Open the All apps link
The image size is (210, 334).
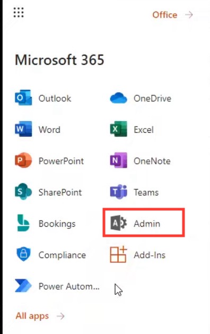click(x=32, y=316)
